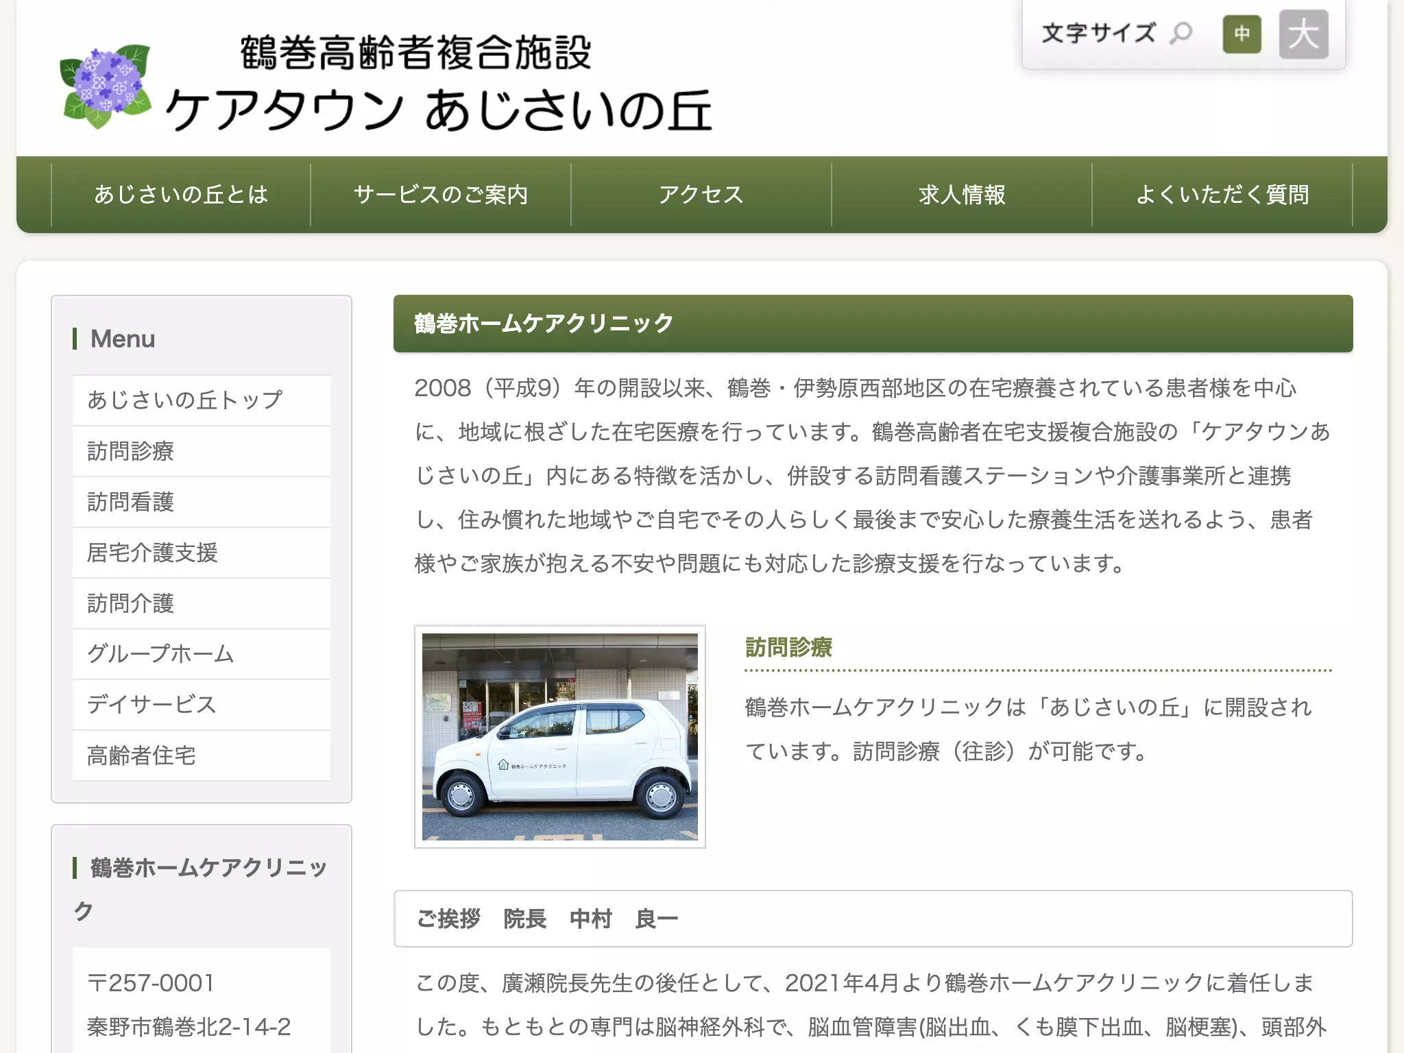This screenshot has height=1053, width=1404.
Task: Click the 鶴巻高齢者複合施設 subtitle text
Action: [415, 52]
